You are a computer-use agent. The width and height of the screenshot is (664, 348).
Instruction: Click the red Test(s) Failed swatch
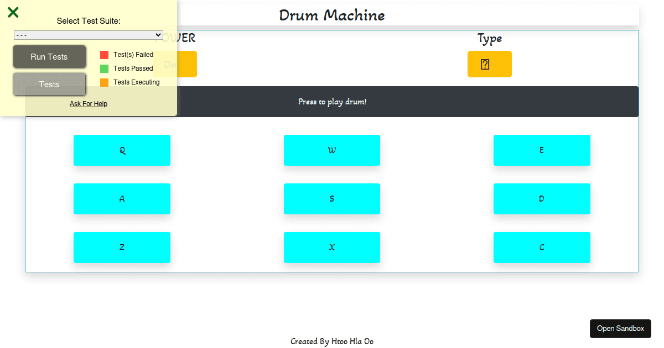103,54
